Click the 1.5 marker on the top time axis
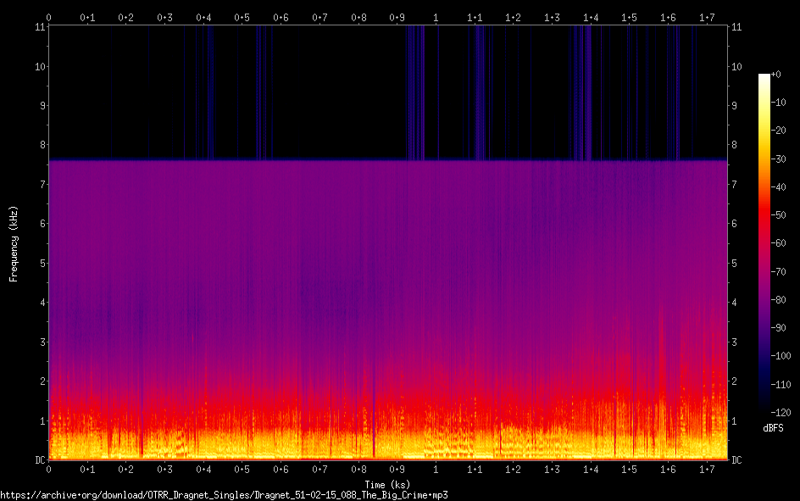 click(x=629, y=17)
